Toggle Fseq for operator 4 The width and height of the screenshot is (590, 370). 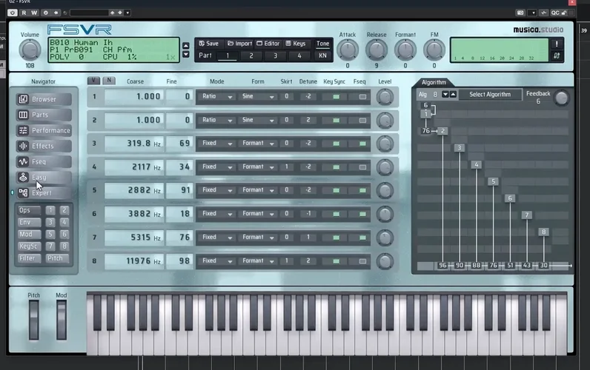(362, 167)
